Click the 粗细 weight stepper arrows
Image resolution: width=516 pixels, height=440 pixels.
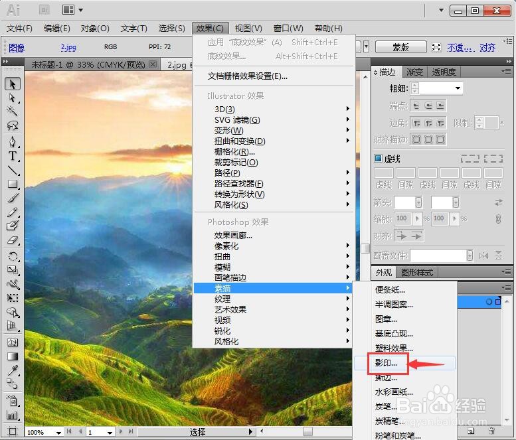click(415, 88)
